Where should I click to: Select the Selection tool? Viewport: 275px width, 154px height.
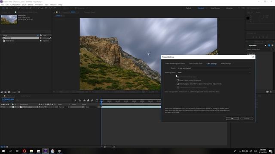3,8
